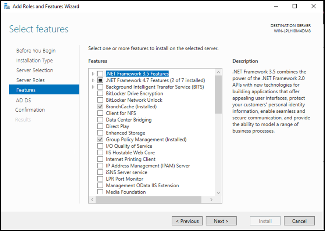This screenshot has width=325, height=231.
Task: Expand the .NET Framework 4.7 Features node
Action: coord(93,80)
